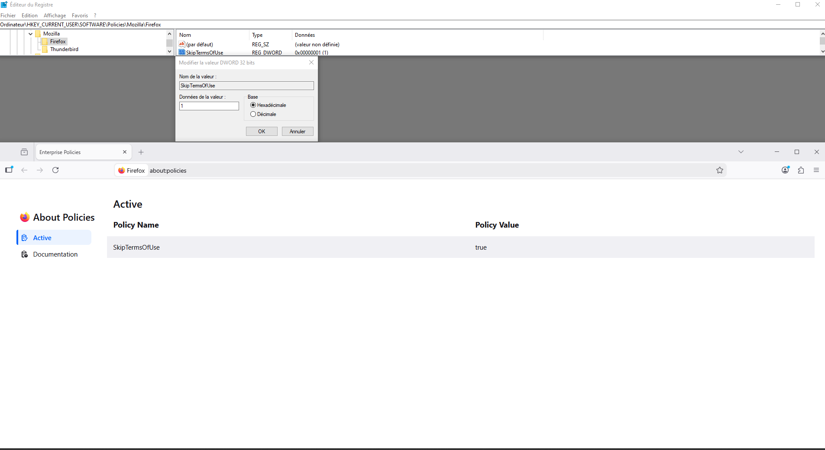Open the Fichier menu
Viewport: 825px width, 450px height.
(x=8, y=16)
